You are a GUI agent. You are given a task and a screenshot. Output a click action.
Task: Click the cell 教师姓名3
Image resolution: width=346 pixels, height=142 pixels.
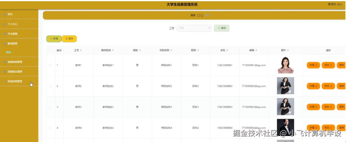[x=108, y=107]
